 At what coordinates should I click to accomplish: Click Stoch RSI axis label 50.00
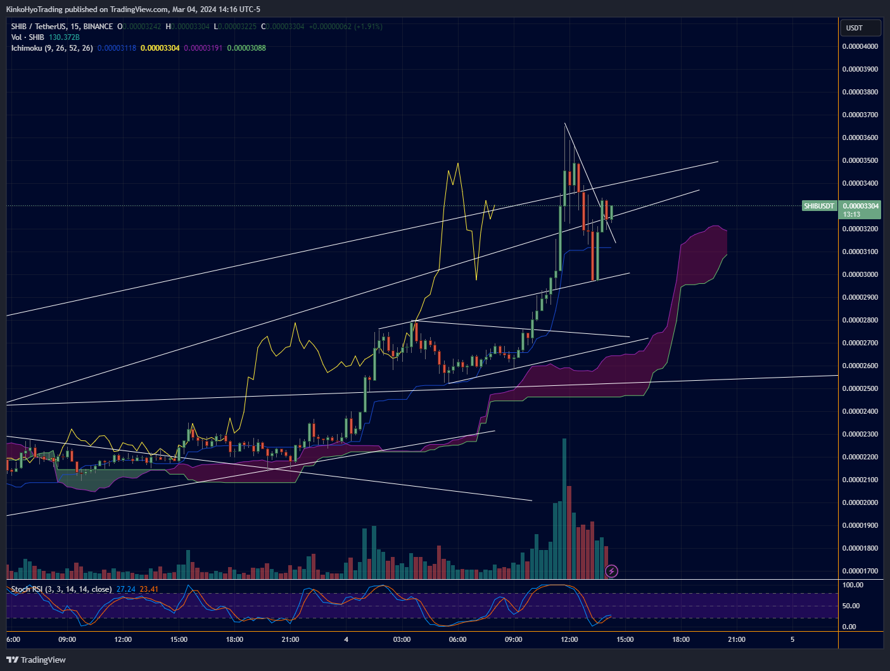(x=850, y=606)
